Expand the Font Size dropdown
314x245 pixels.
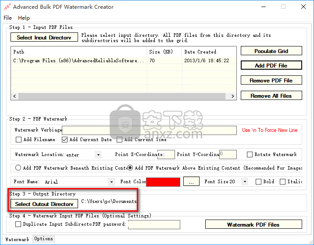[x=245, y=182]
